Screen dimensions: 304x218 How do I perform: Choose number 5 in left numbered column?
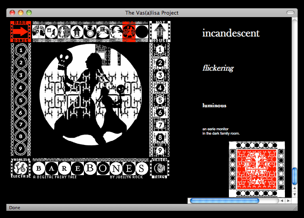coord(21,100)
